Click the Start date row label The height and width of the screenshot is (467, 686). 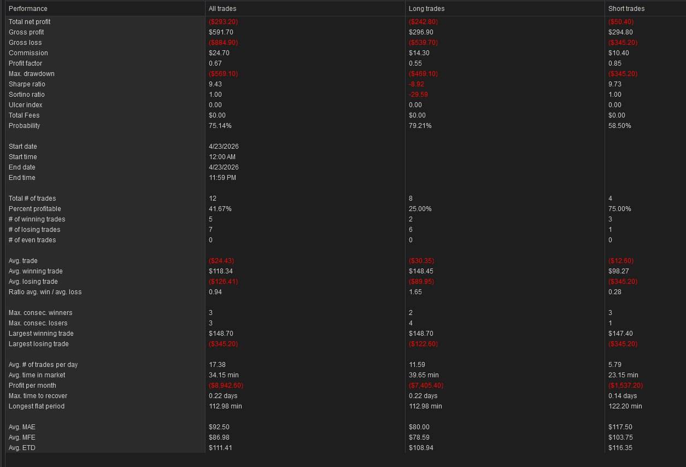23,147
